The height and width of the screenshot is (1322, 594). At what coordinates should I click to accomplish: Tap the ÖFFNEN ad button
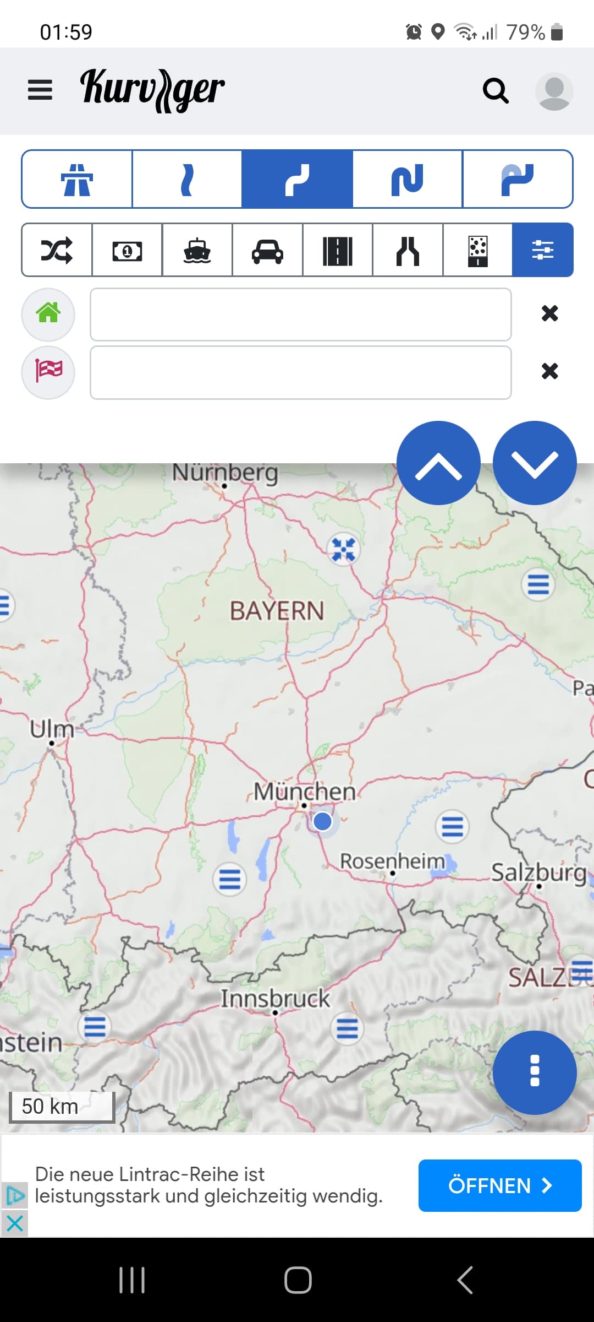[x=500, y=1185]
